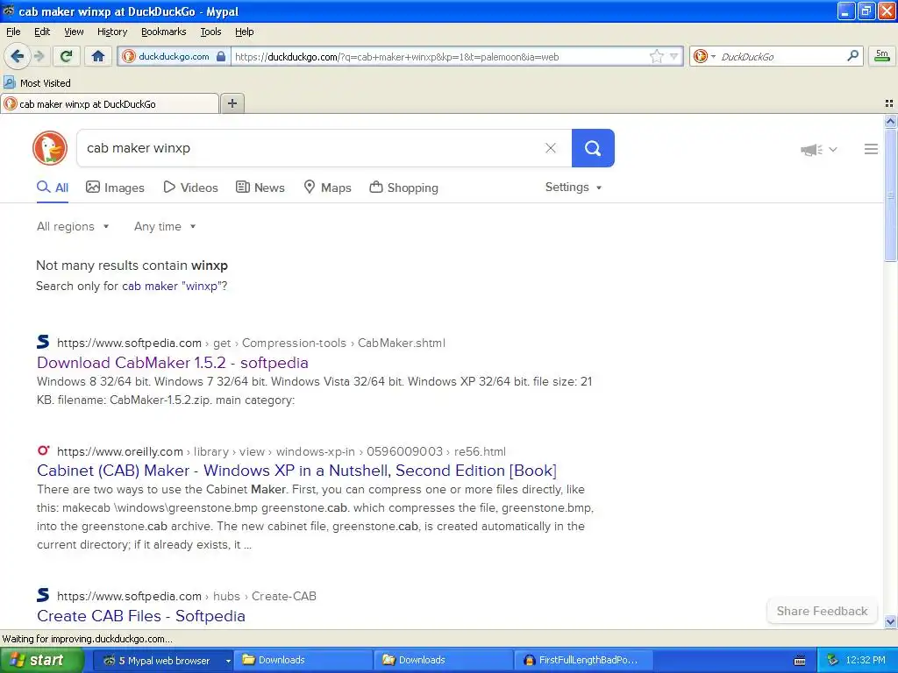Open the URL bar history dropdown arrow
Screen dimensions: 898x673
click(x=673, y=56)
